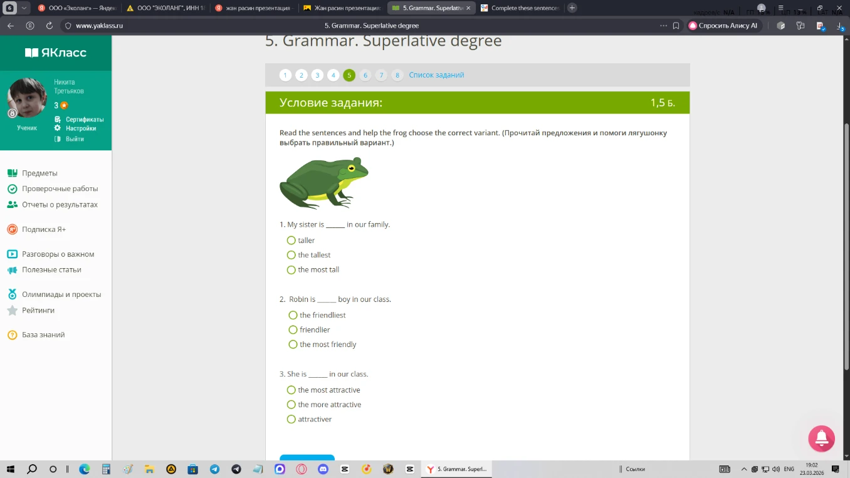Reload the page

pyautogui.click(x=50, y=26)
